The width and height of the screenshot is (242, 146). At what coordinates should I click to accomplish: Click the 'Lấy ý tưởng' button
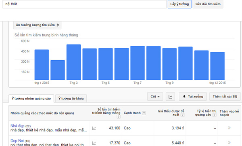pos(179,4)
